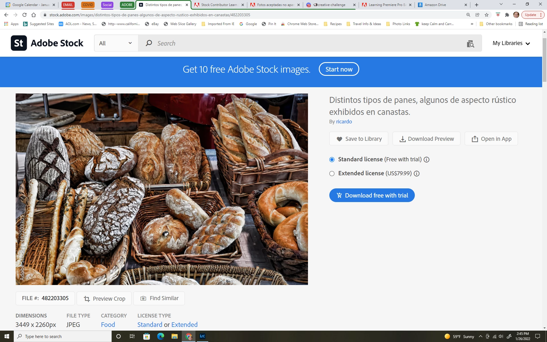Select the Extended license radio button
Screen dimensions: 547x342
(332, 174)
